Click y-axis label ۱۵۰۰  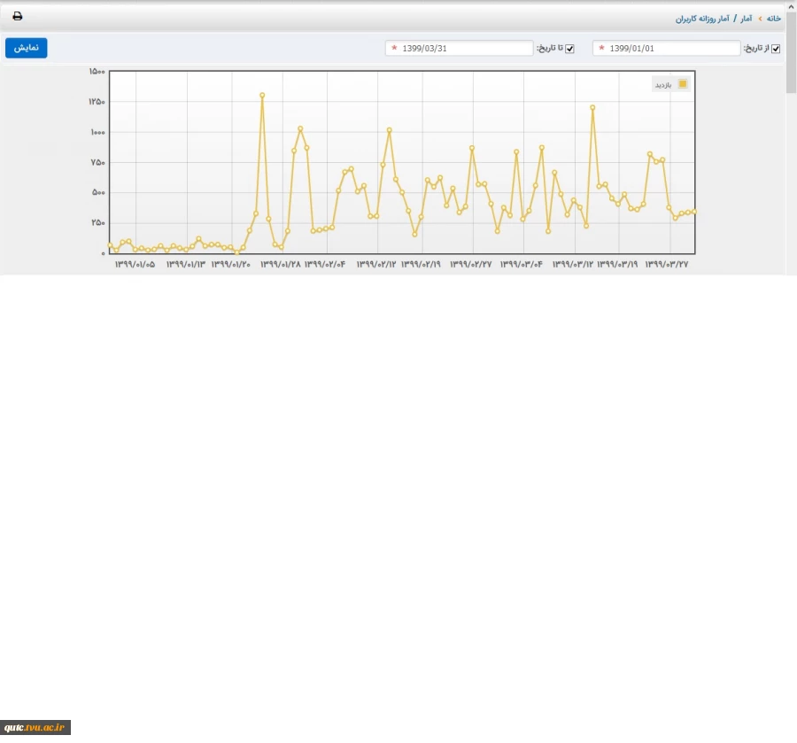click(x=97, y=72)
